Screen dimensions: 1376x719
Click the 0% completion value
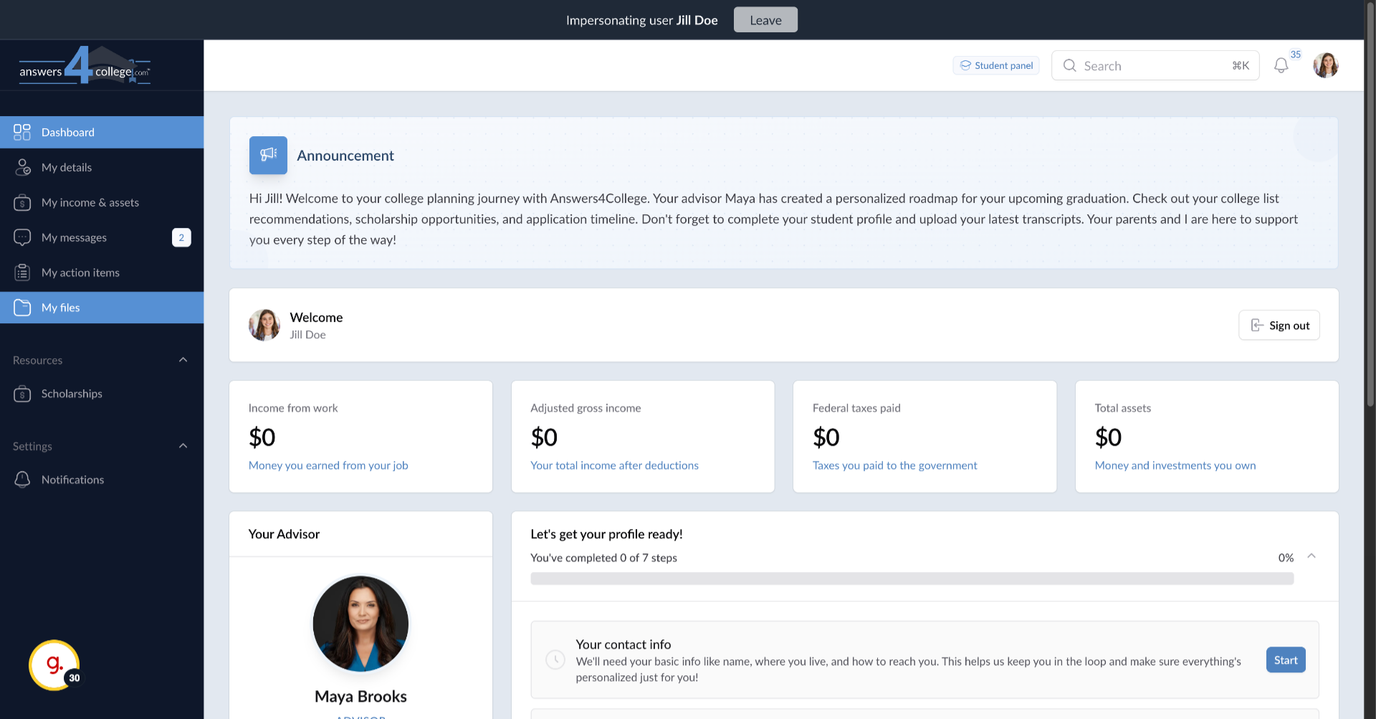pos(1286,558)
